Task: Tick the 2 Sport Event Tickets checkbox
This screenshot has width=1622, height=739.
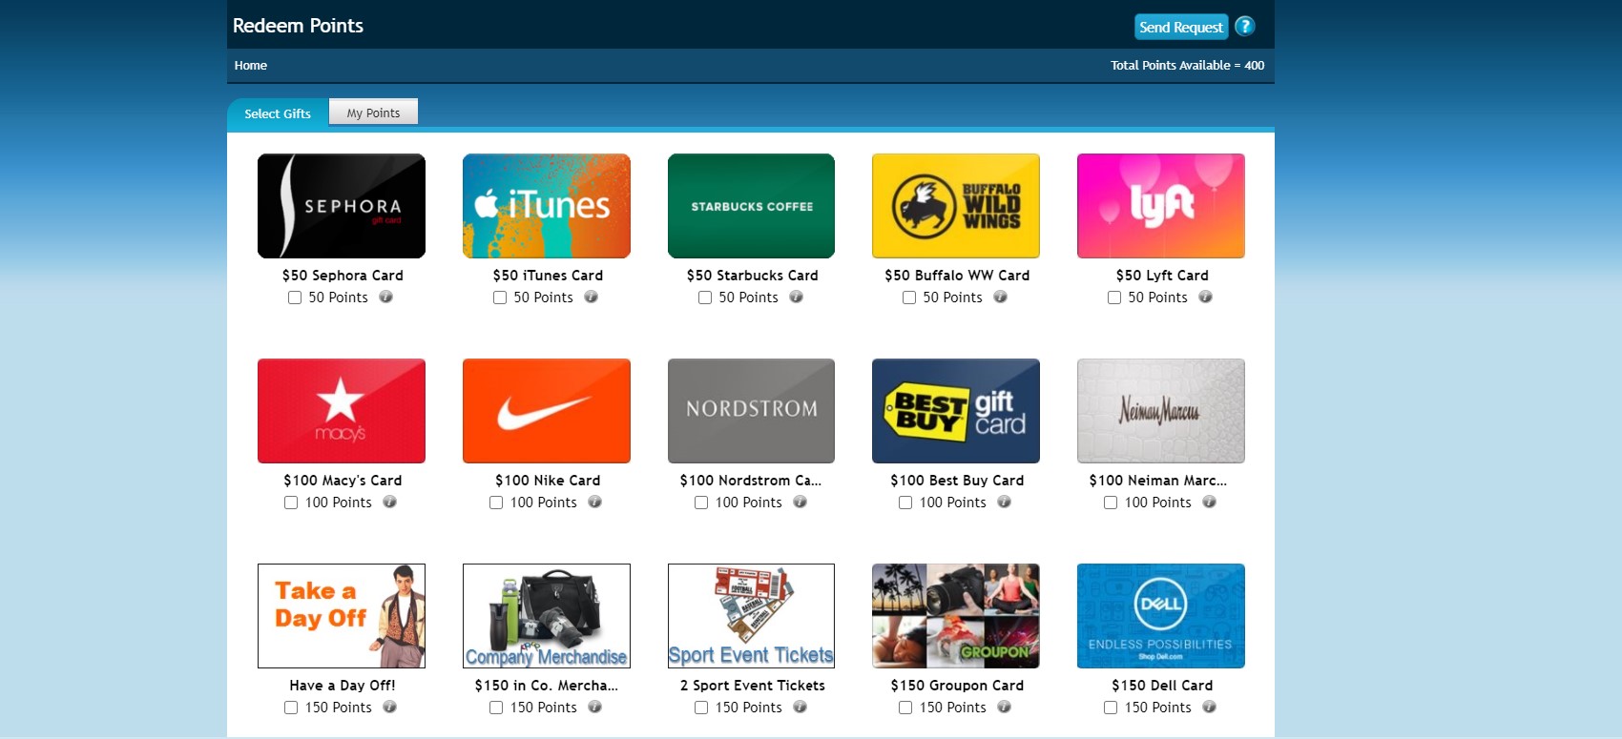Action: [701, 708]
